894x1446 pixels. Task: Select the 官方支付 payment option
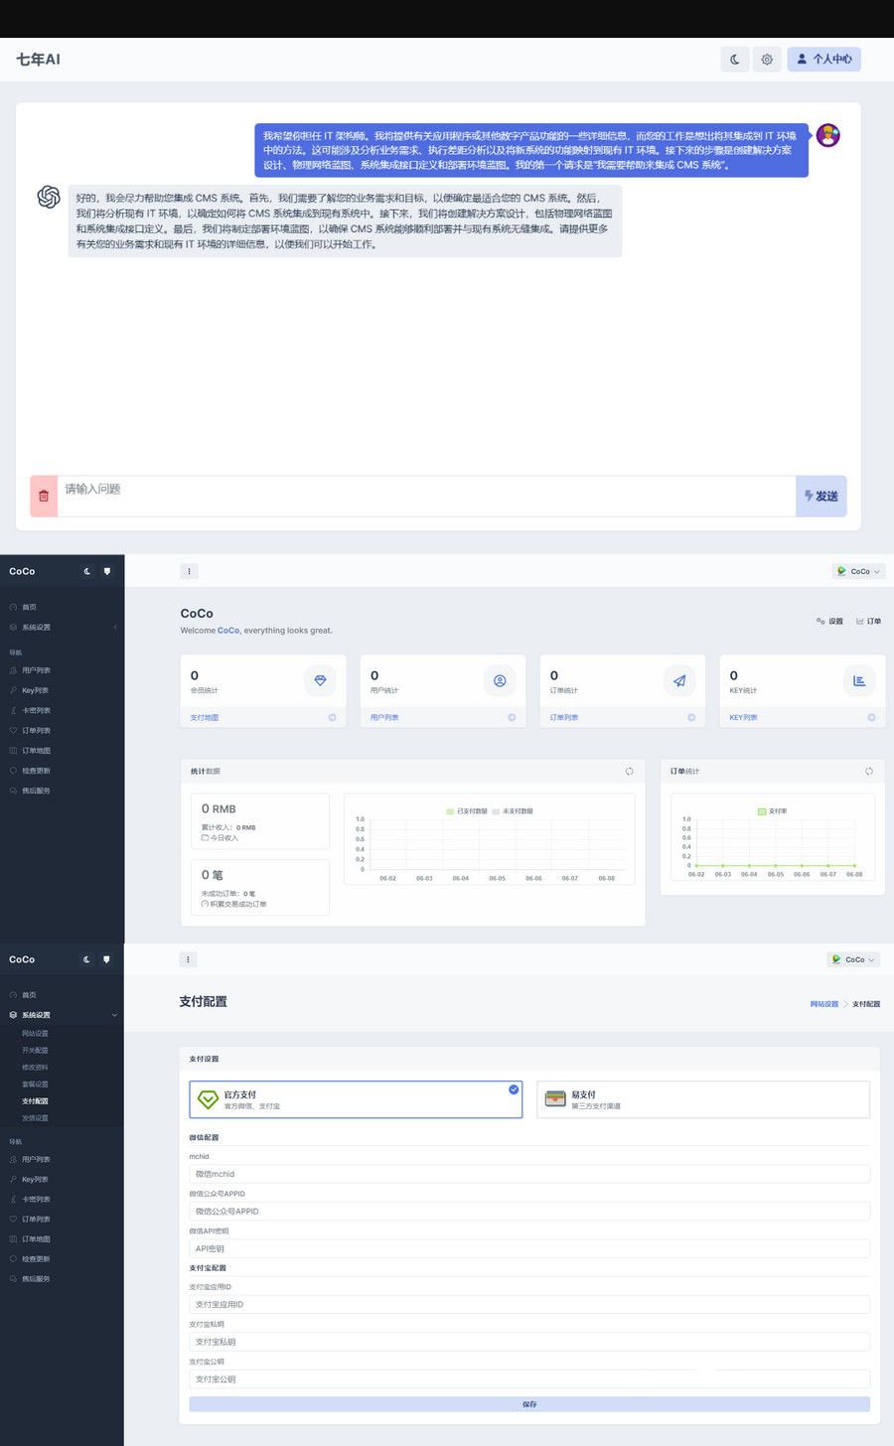point(357,1098)
